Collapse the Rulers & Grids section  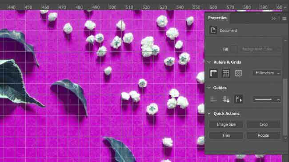click(x=209, y=62)
